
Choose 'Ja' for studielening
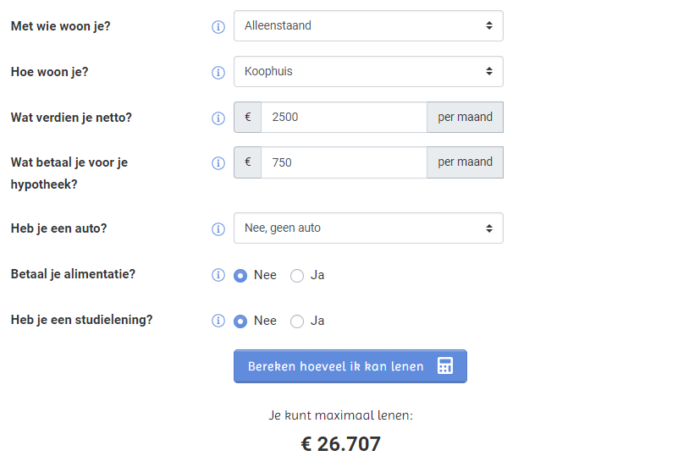point(297,321)
